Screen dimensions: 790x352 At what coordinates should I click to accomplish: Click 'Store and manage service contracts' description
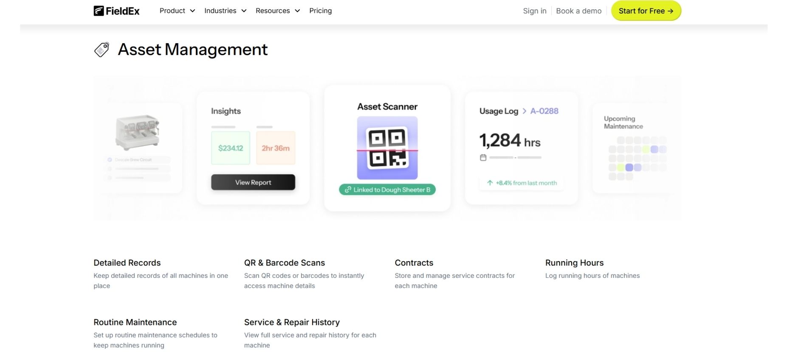(x=454, y=281)
